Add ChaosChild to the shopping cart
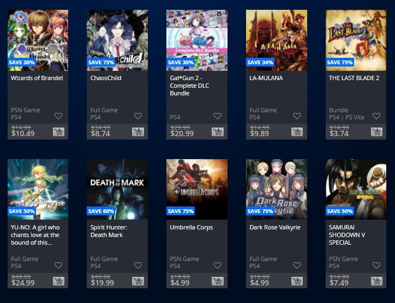 click(x=138, y=132)
